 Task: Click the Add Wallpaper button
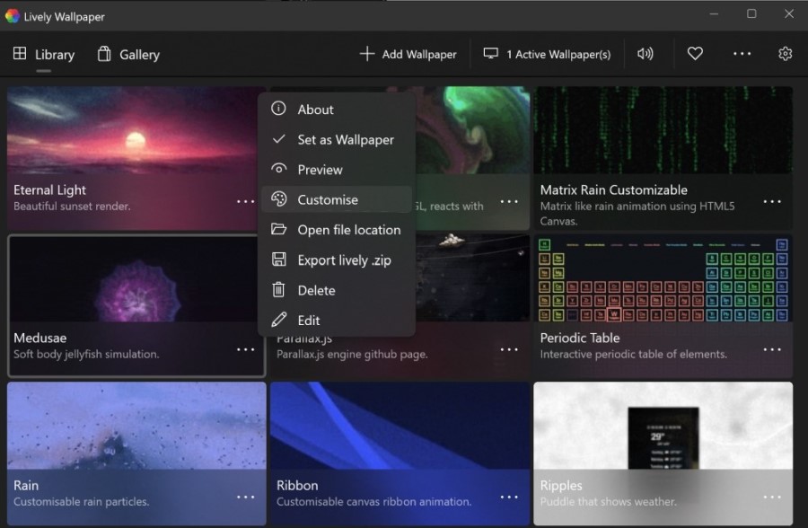click(408, 54)
